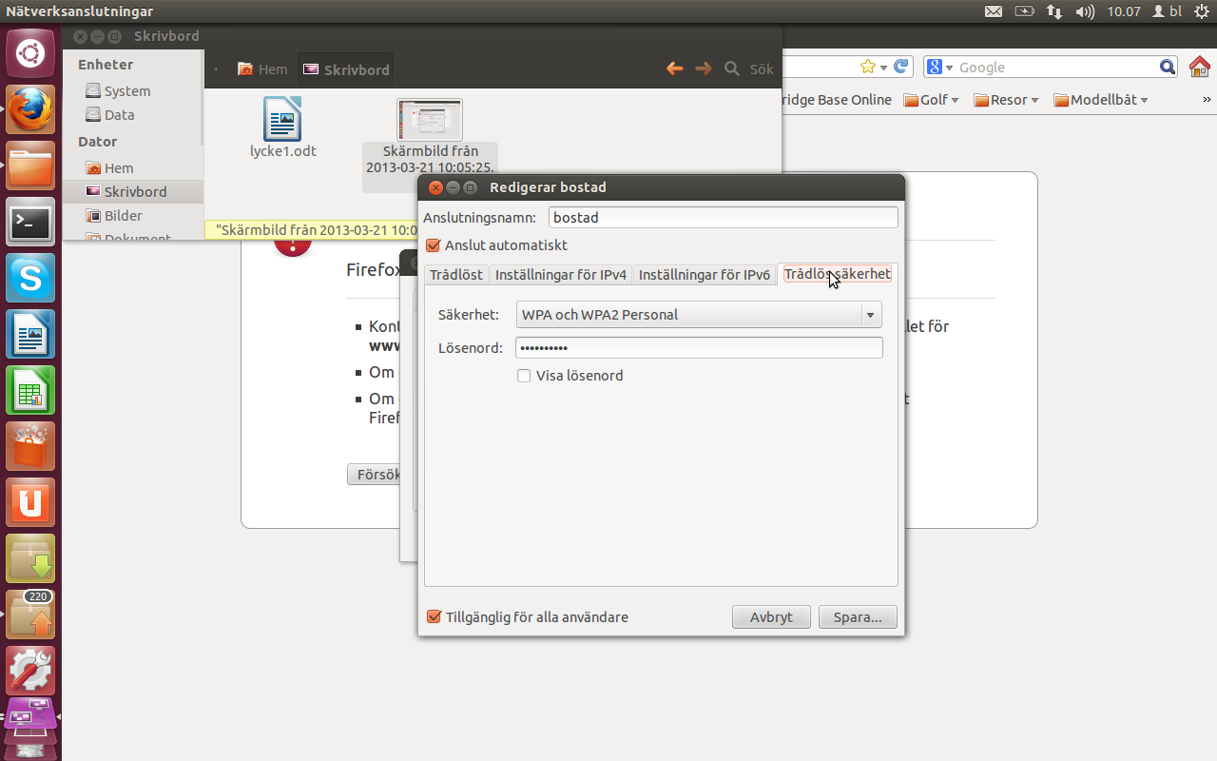The image size is (1217, 761).
Task: Open Ubuntu Dash home launcher
Action: [30, 53]
